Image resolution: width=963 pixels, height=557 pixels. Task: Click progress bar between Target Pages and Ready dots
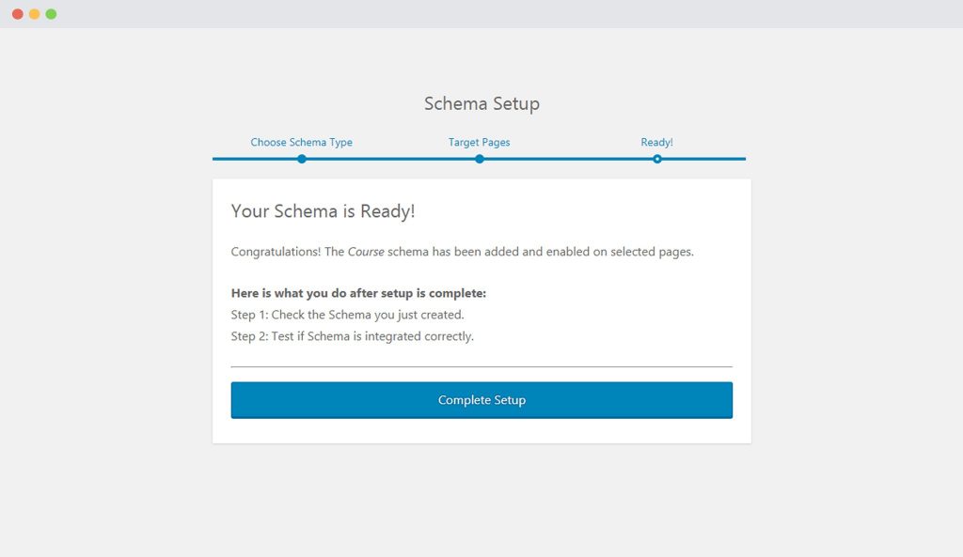[x=568, y=159]
